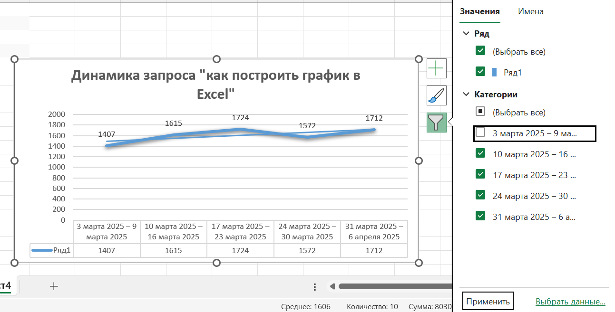Open Chart Styles paintbrush icon
The height and width of the screenshot is (312, 615).
(436, 95)
